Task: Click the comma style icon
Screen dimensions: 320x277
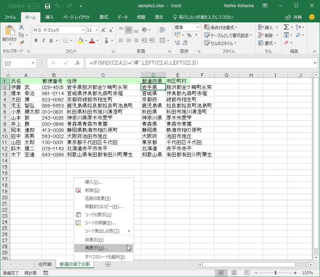Action: pos(196,35)
